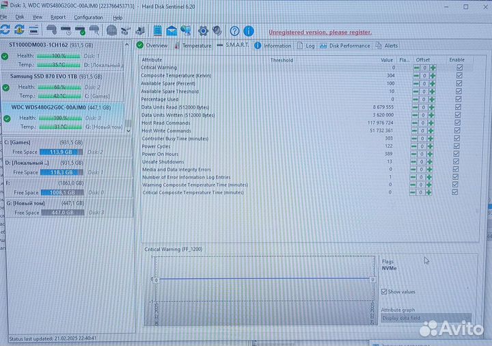Switch to the Temperature tab
The width and height of the screenshot is (492, 346).
193,46
